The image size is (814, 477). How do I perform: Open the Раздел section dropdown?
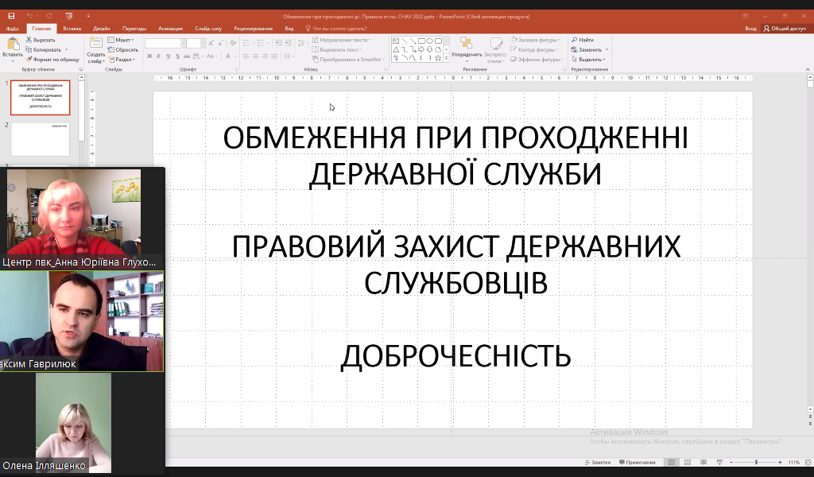point(123,59)
